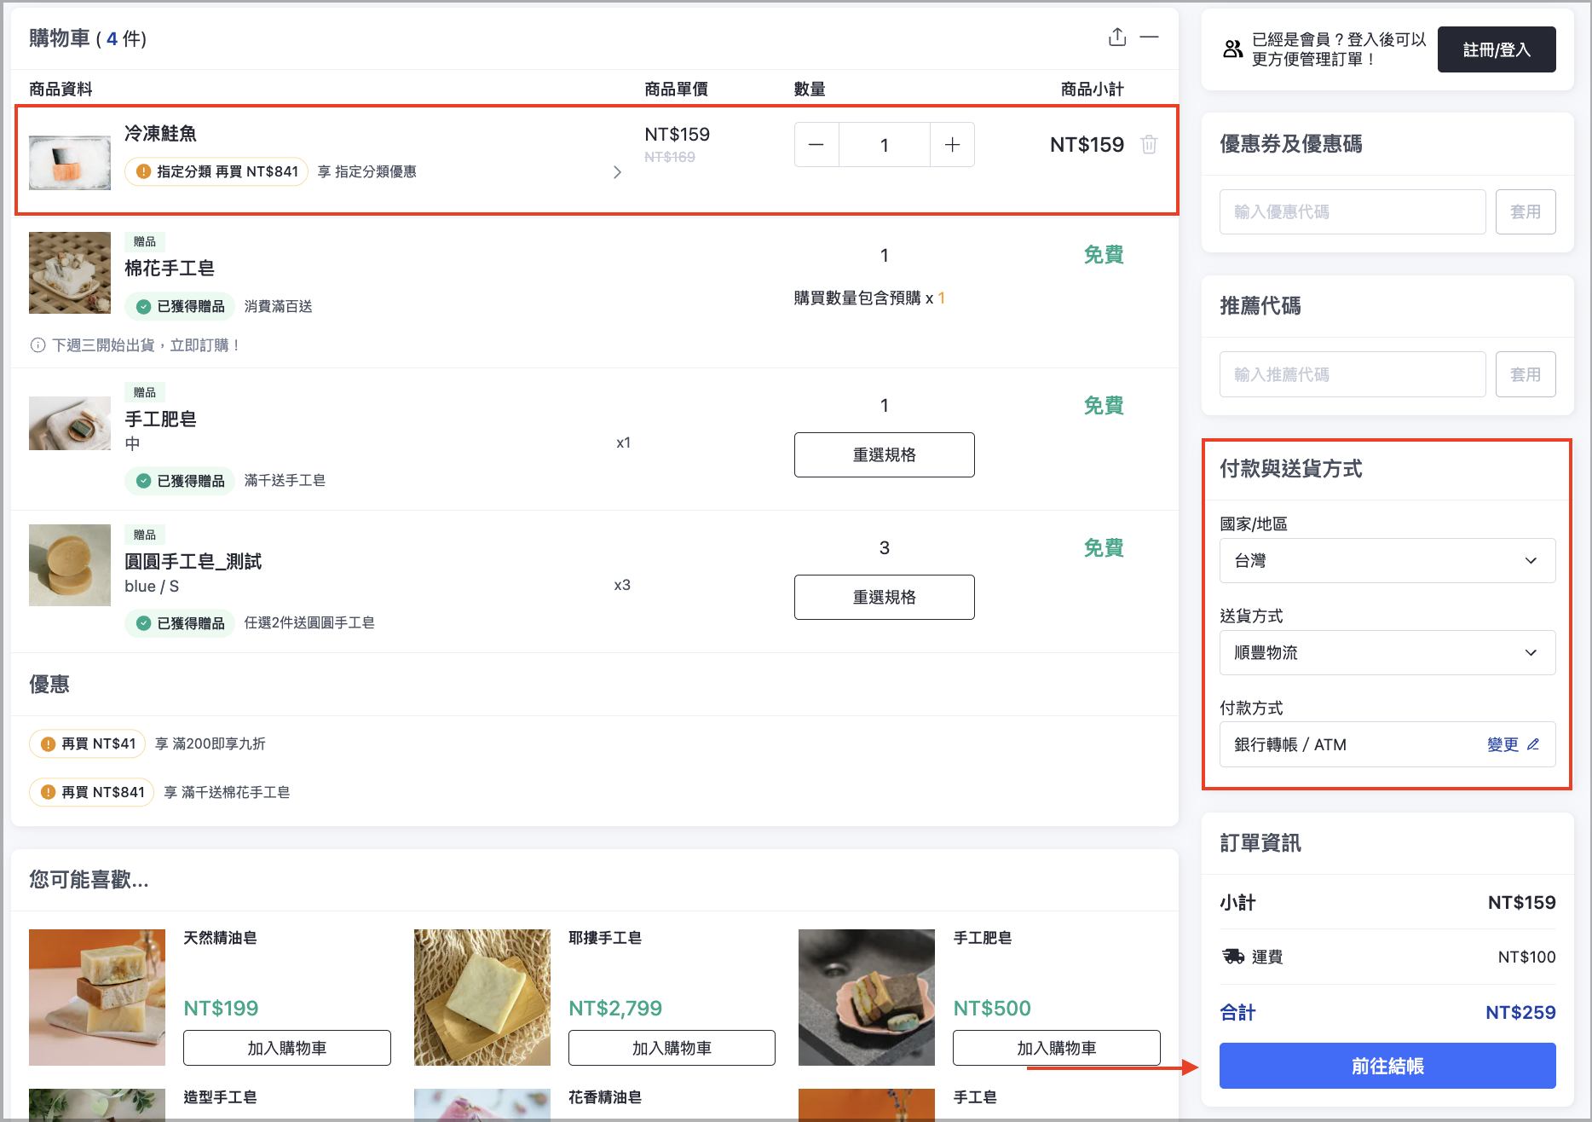The width and height of the screenshot is (1592, 1122).
Task: Click the 運費 truck icon
Action: [1233, 957]
